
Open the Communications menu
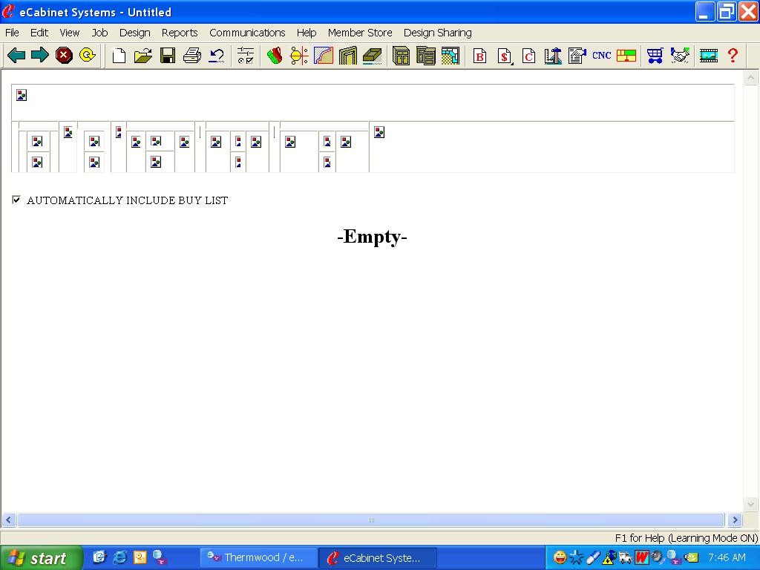[x=247, y=33]
